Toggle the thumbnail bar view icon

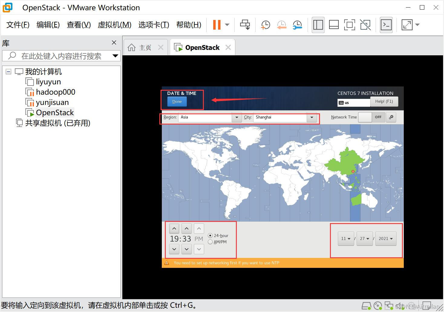point(334,25)
